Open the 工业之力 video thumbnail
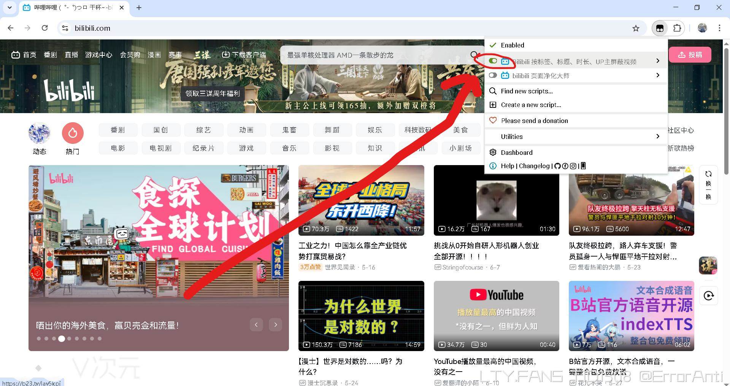 [x=361, y=200]
